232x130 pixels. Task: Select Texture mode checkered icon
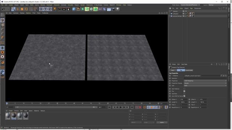3,25
